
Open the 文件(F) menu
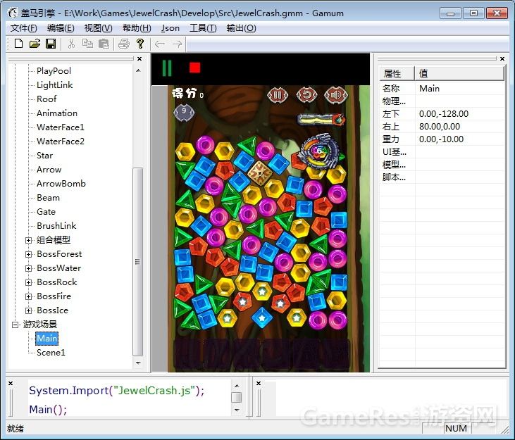click(x=24, y=28)
